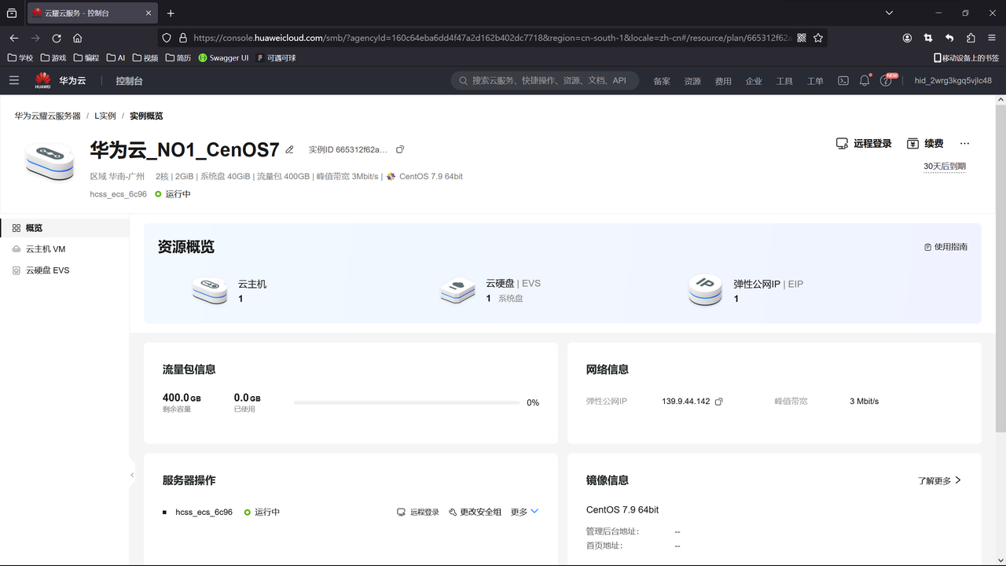This screenshot has height=566, width=1006.
Task: Open the more actions ellipsis menu
Action: [x=965, y=144]
